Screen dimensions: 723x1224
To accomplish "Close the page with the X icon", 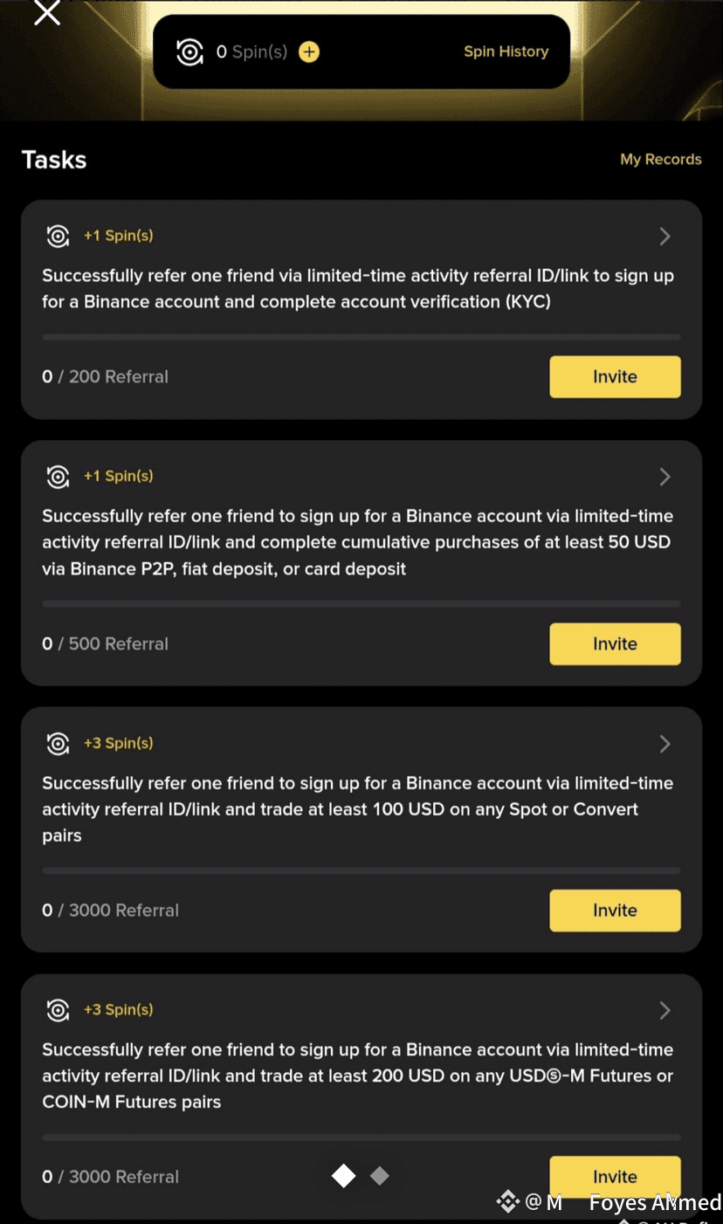I will click(47, 12).
